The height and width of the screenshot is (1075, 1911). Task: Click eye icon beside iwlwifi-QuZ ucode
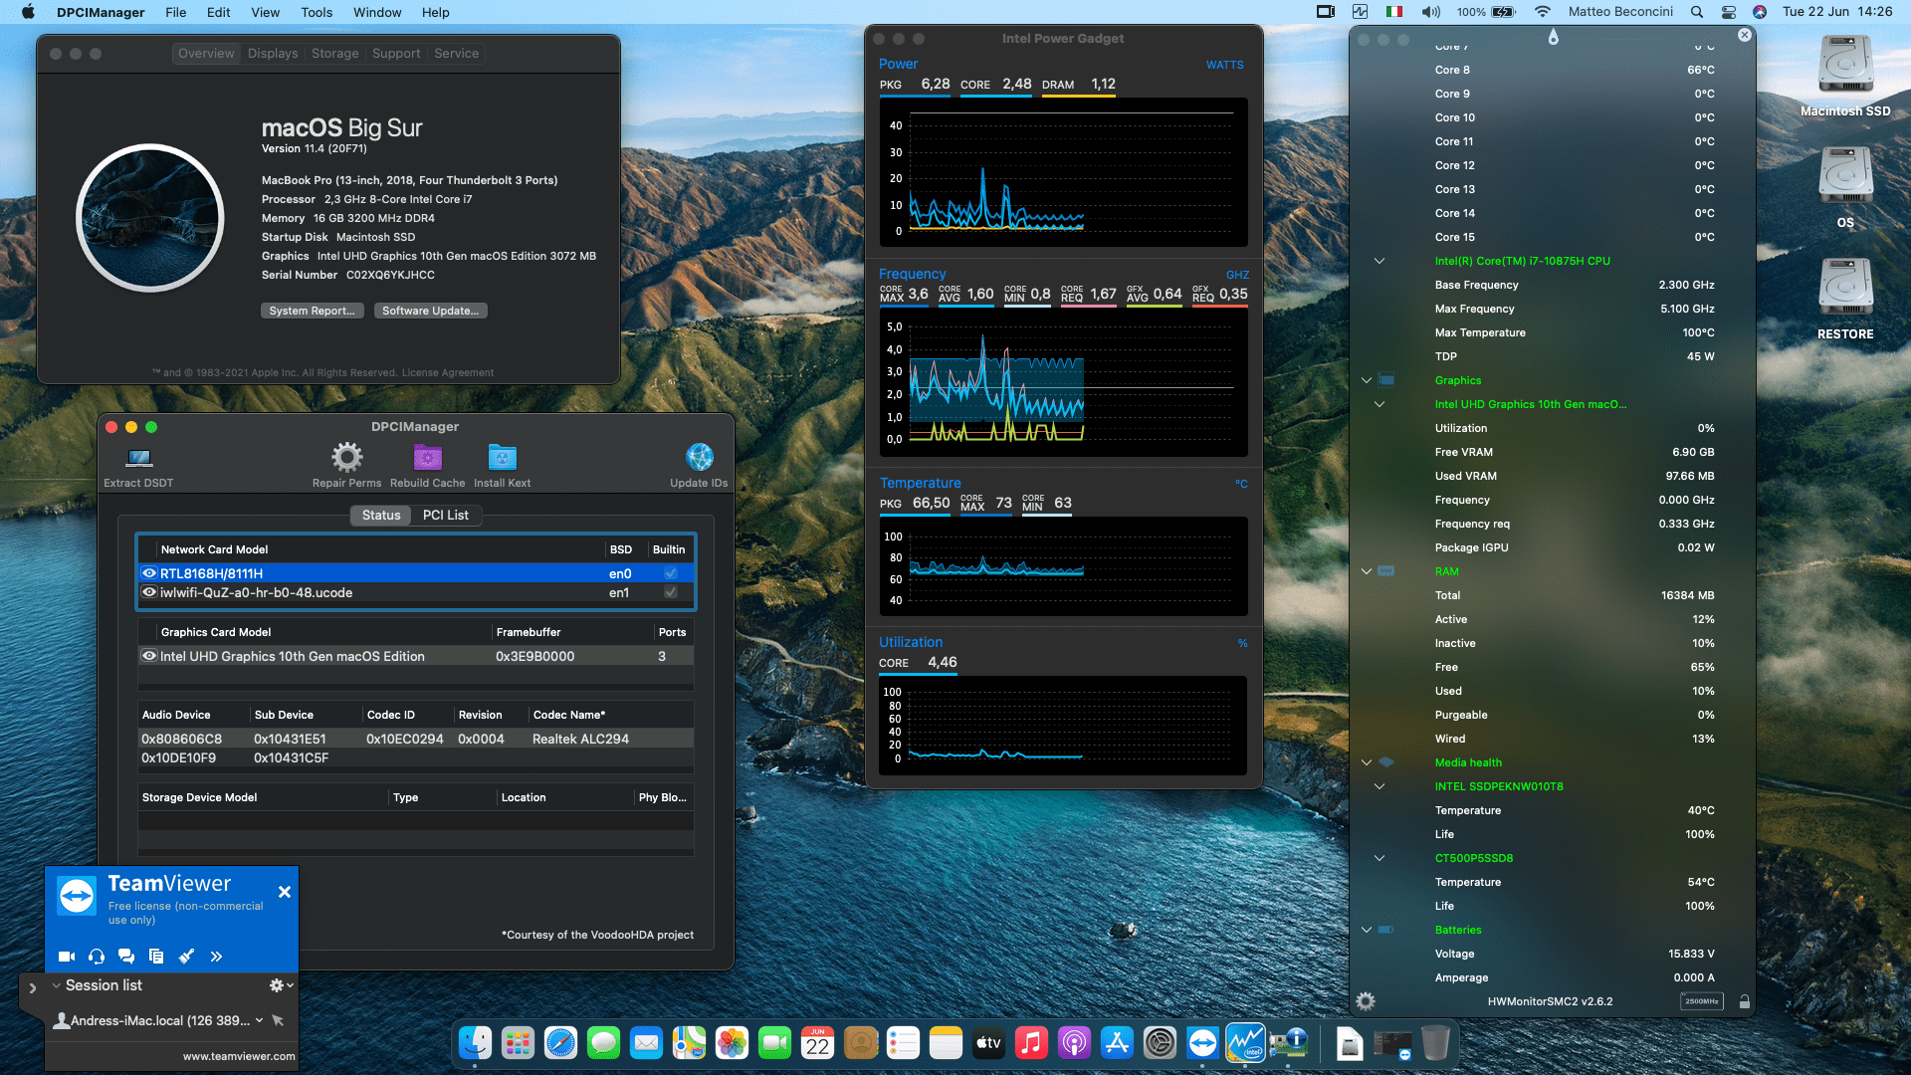149,592
